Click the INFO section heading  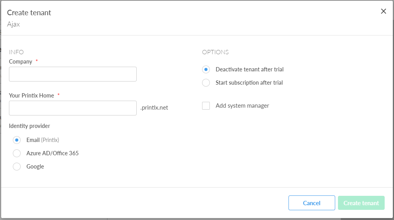[x=16, y=52]
